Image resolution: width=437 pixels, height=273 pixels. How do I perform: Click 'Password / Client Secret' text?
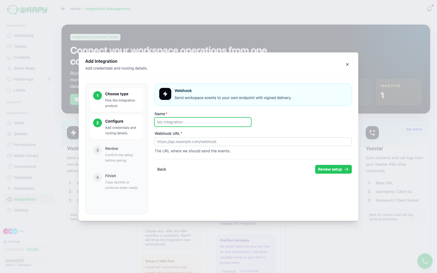[x=397, y=200]
